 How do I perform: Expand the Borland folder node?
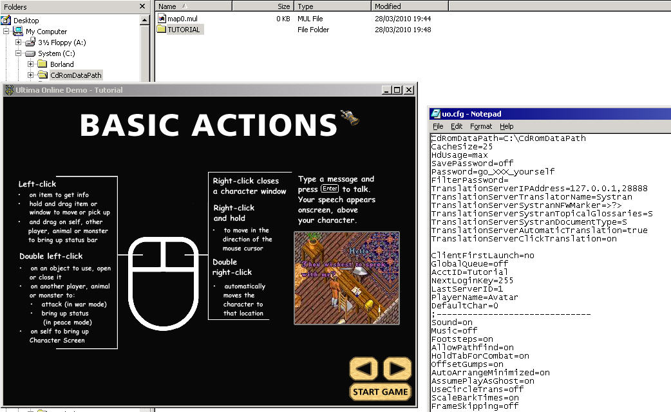30,64
